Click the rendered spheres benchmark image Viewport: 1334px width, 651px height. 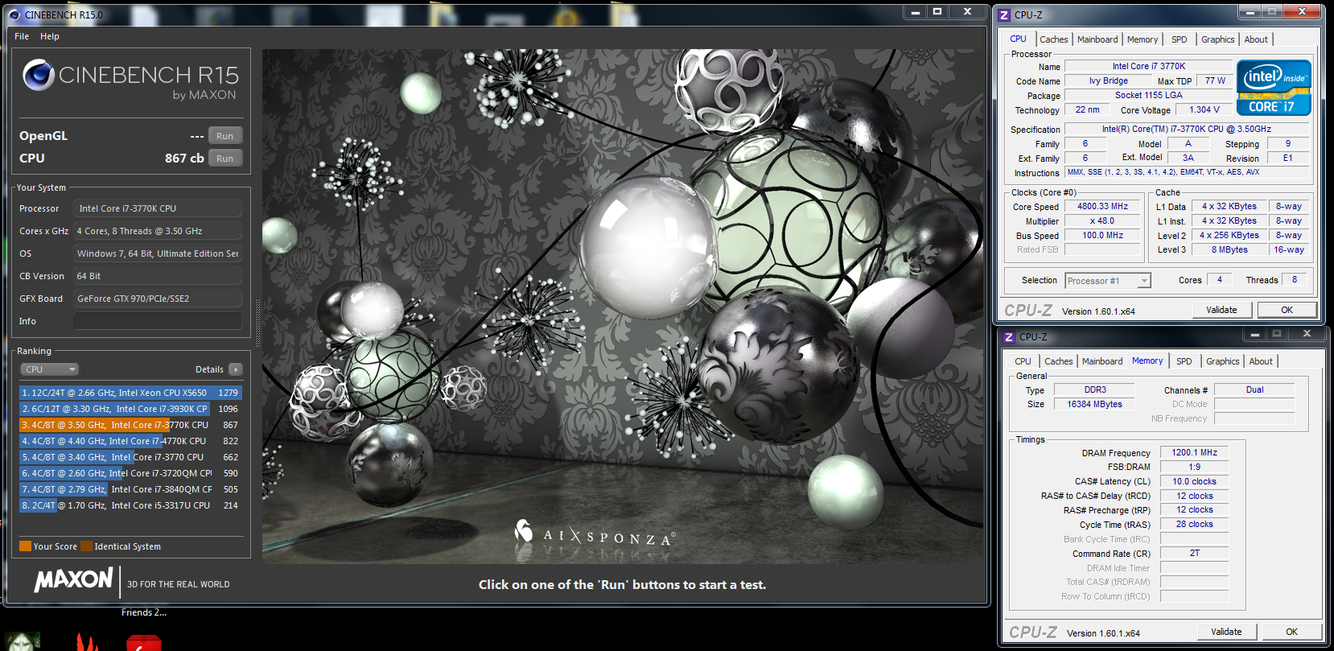[x=624, y=307]
